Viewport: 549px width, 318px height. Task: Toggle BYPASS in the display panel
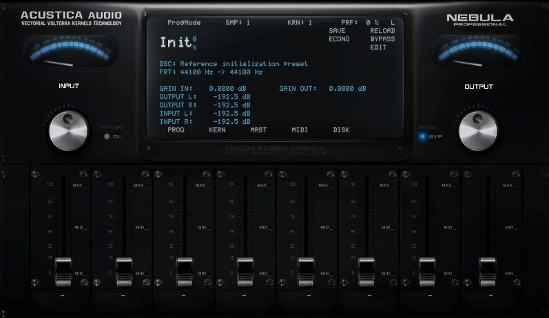382,39
